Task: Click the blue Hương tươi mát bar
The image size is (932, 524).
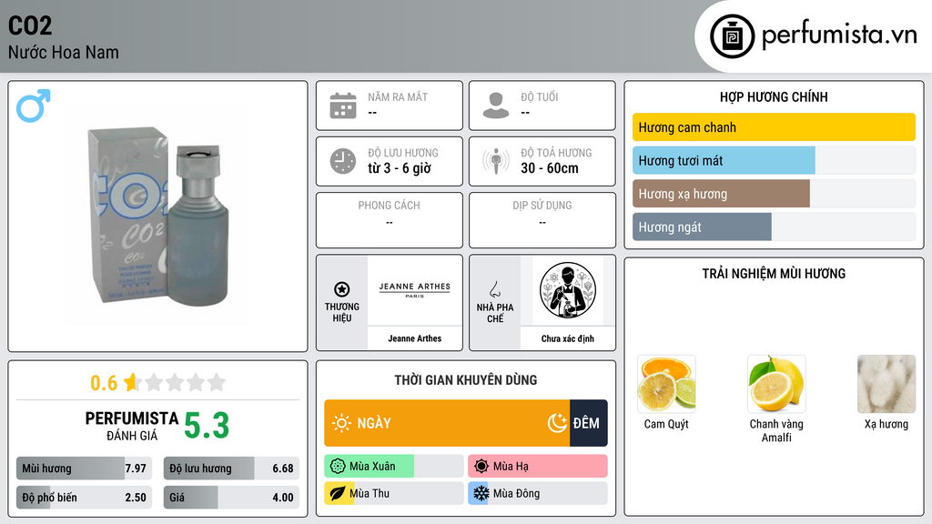Action: pos(724,160)
